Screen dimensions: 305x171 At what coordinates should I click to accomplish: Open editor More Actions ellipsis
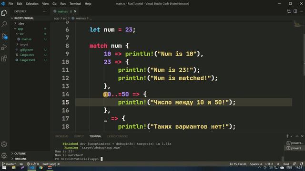pos(301,11)
